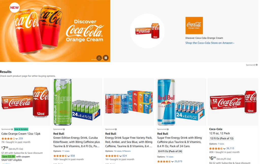Expand rating popover for Red Bull Variety Pack

click(x=121, y=156)
